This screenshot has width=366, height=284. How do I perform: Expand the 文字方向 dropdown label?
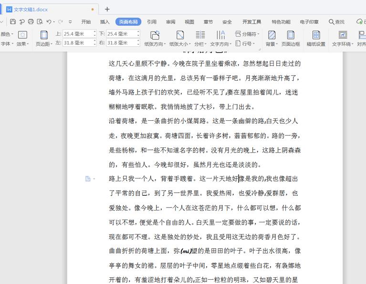[x=220, y=44]
